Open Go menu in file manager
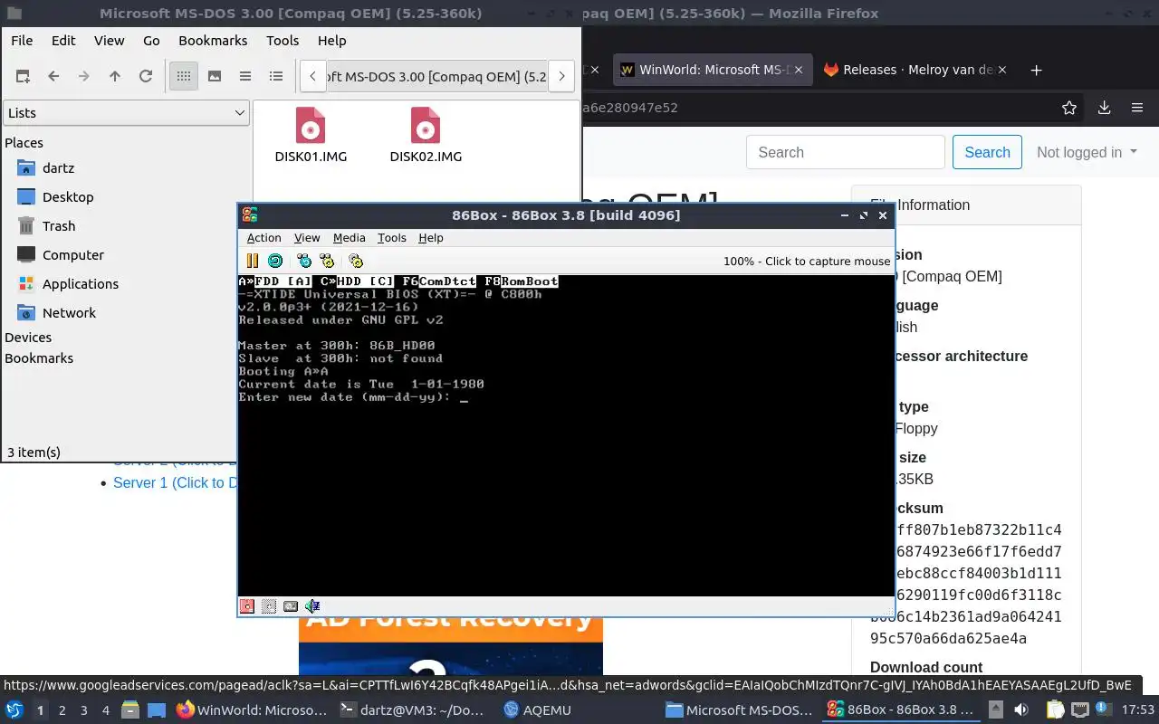Viewport: 1159px width, 724px height. [x=151, y=41]
